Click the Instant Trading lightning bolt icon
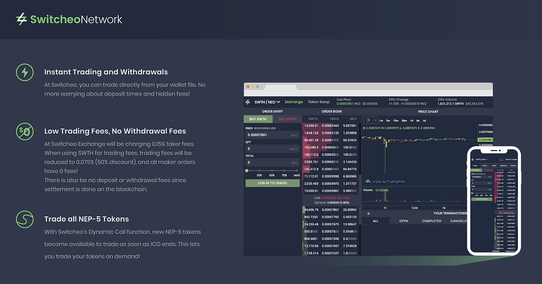This screenshot has height=284, width=542. point(25,72)
